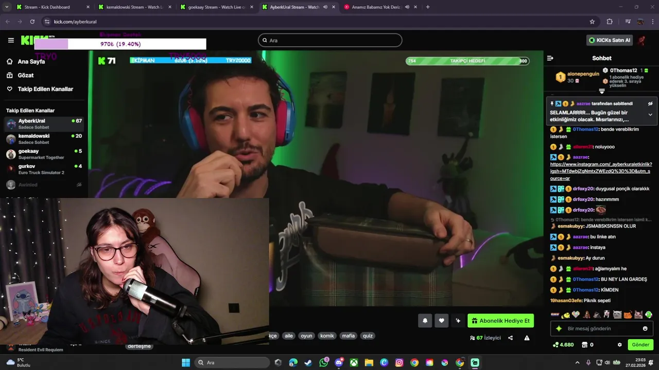Open Steam from the taskbar
This screenshot has width=659, height=370.
click(308, 362)
